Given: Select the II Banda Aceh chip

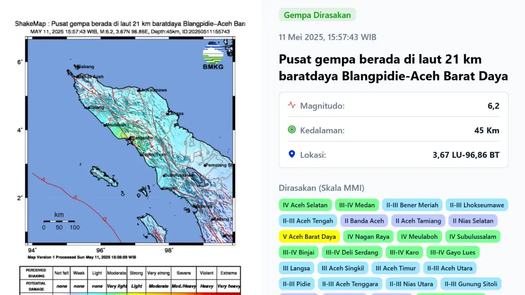Looking at the screenshot, I should [x=364, y=221].
